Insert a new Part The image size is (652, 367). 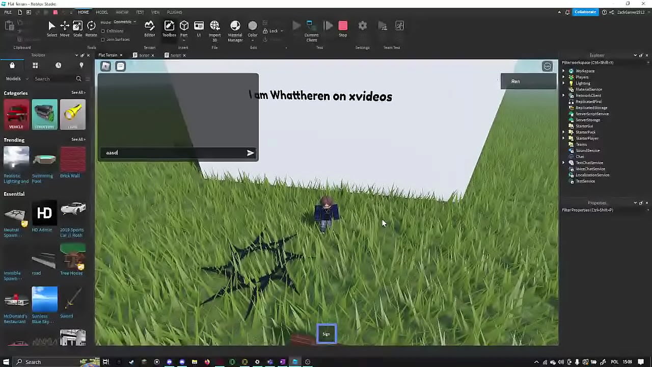pyautogui.click(x=184, y=29)
